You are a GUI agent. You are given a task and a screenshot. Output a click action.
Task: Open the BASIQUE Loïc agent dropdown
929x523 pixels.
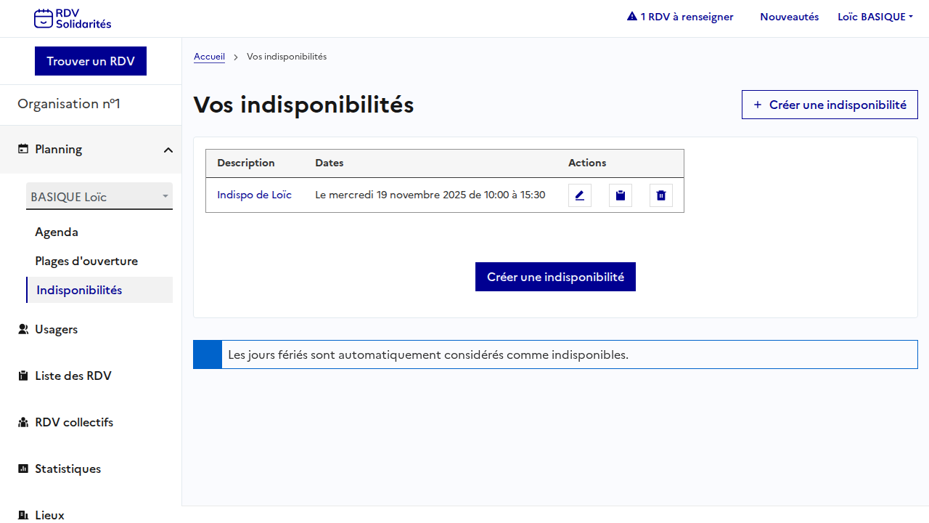(x=99, y=196)
